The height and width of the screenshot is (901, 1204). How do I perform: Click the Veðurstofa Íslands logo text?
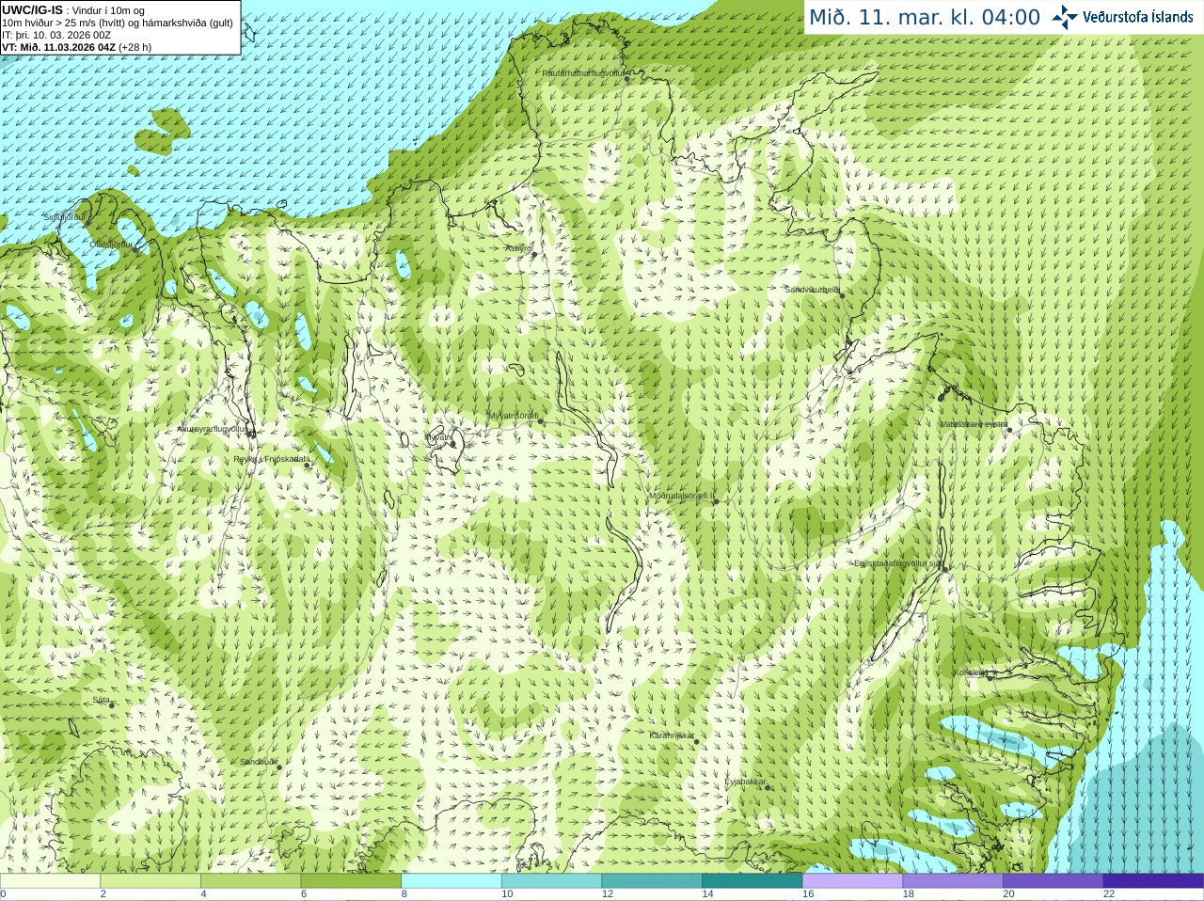coord(1137,17)
